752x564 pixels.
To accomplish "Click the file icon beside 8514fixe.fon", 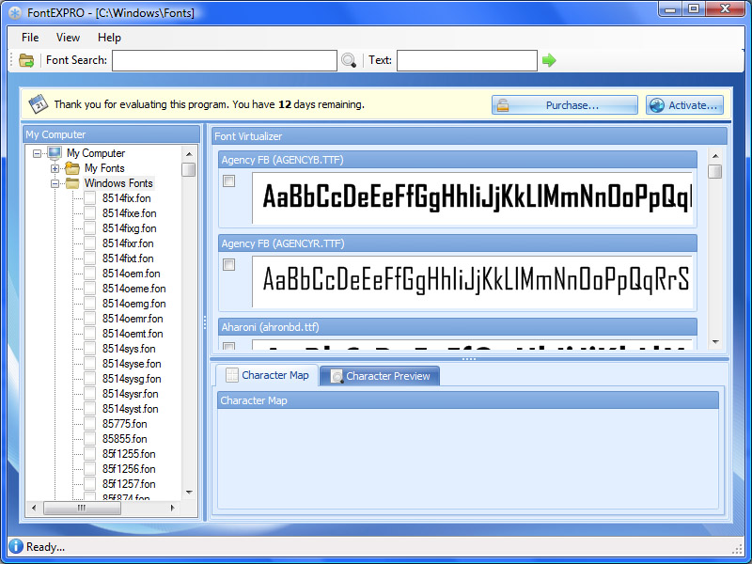I will coord(89,213).
